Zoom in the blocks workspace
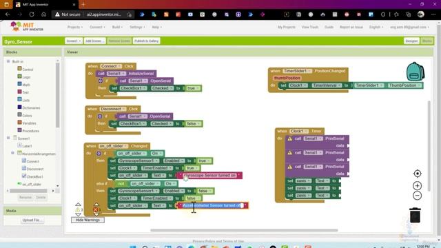The height and width of the screenshot is (248, 441). [418, 185]
